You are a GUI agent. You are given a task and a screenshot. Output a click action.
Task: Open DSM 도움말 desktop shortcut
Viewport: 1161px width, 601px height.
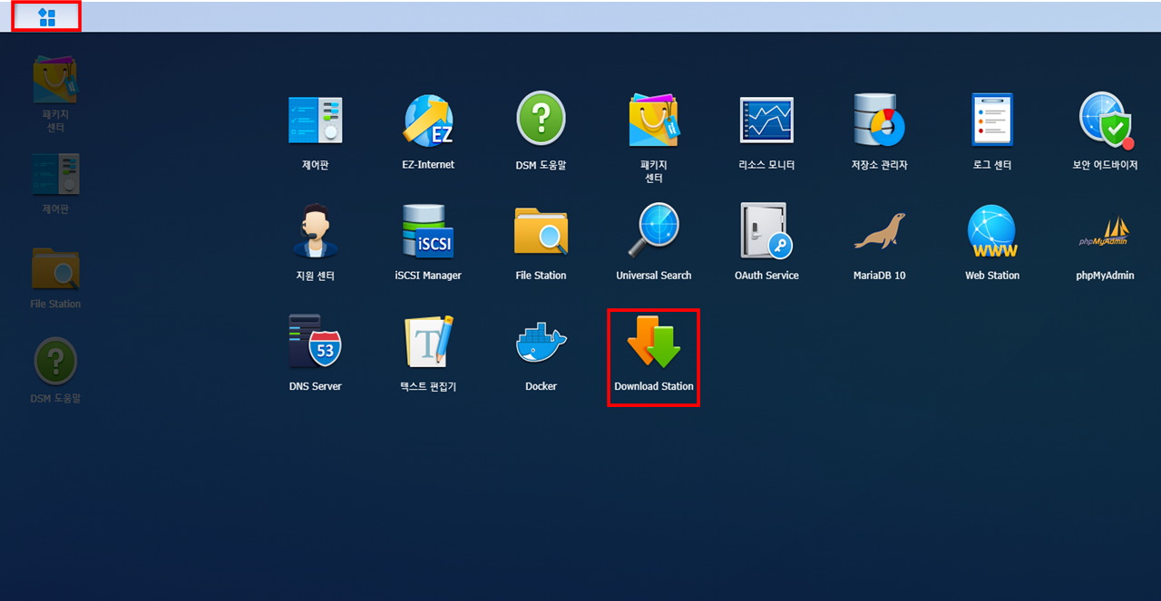(x=55, y=361)
